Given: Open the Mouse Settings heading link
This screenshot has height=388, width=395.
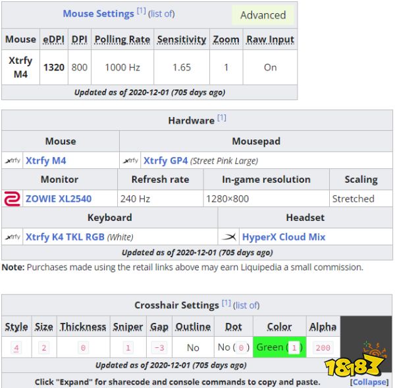Looking at the screenshot, I should tap(98, 14).
